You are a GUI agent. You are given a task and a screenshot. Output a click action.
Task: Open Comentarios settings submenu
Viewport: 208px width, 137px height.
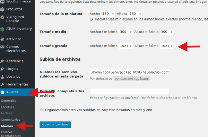click(x=10, y=120)
